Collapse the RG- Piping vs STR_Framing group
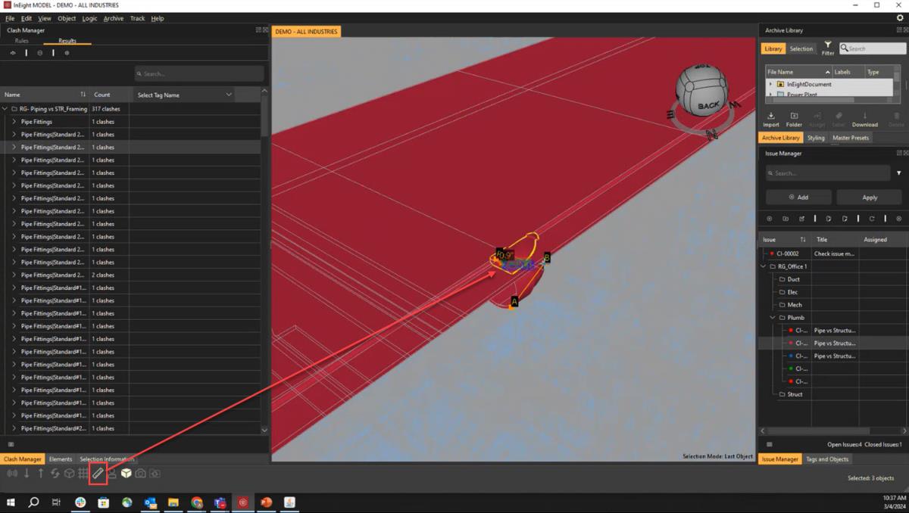This screenshot has width=909, height=513. [5, 109]
